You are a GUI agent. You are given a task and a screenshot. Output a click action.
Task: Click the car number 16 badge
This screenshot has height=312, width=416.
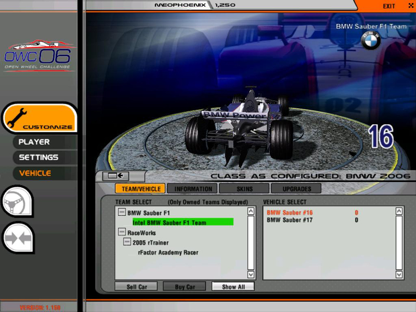[x=381, y=137]
